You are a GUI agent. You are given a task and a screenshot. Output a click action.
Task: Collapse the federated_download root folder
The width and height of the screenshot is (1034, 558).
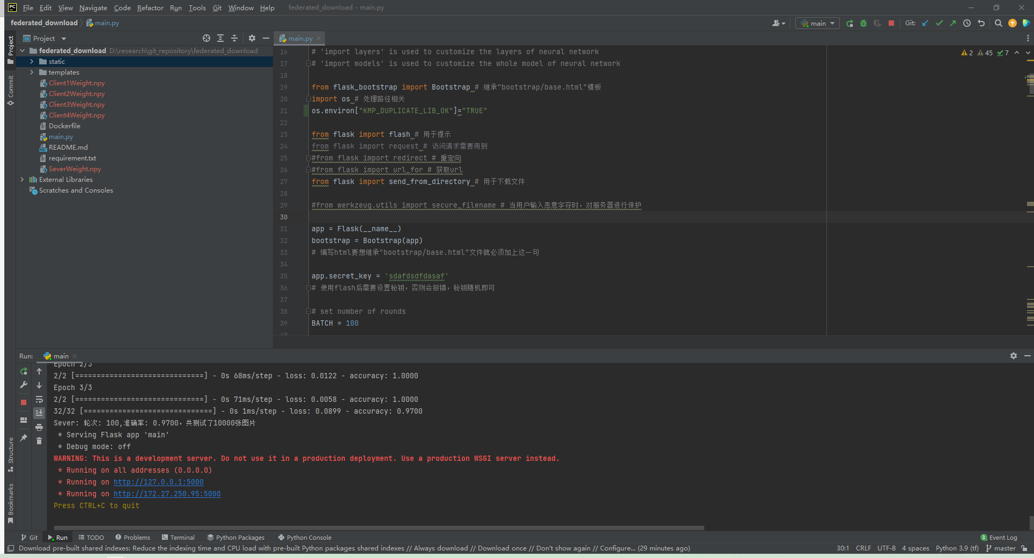[23, 51]
